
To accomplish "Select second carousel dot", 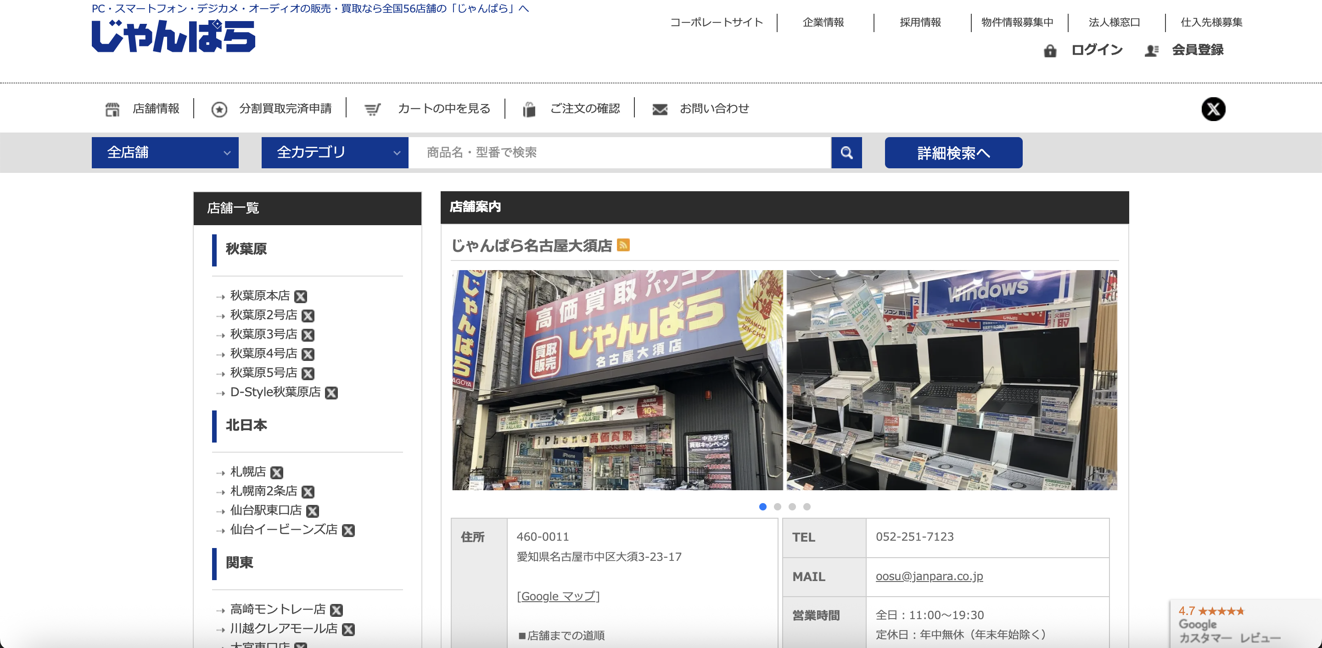I will point(778,506).
